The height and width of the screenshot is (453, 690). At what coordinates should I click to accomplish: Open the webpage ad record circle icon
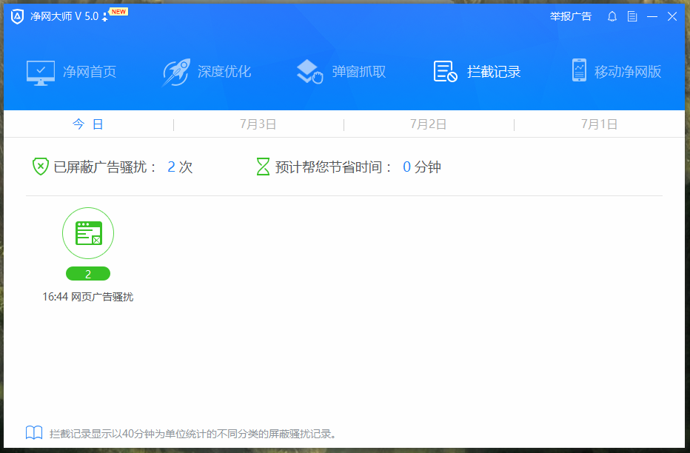88,233
